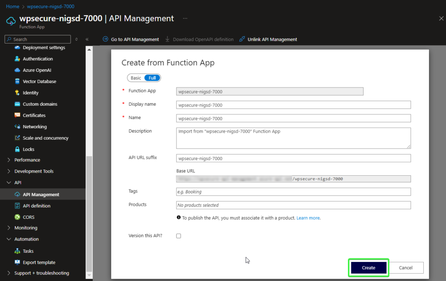Click the Azure OpenAI cloud icon
Screen dimensions: 446x281
tap(17, 70)
